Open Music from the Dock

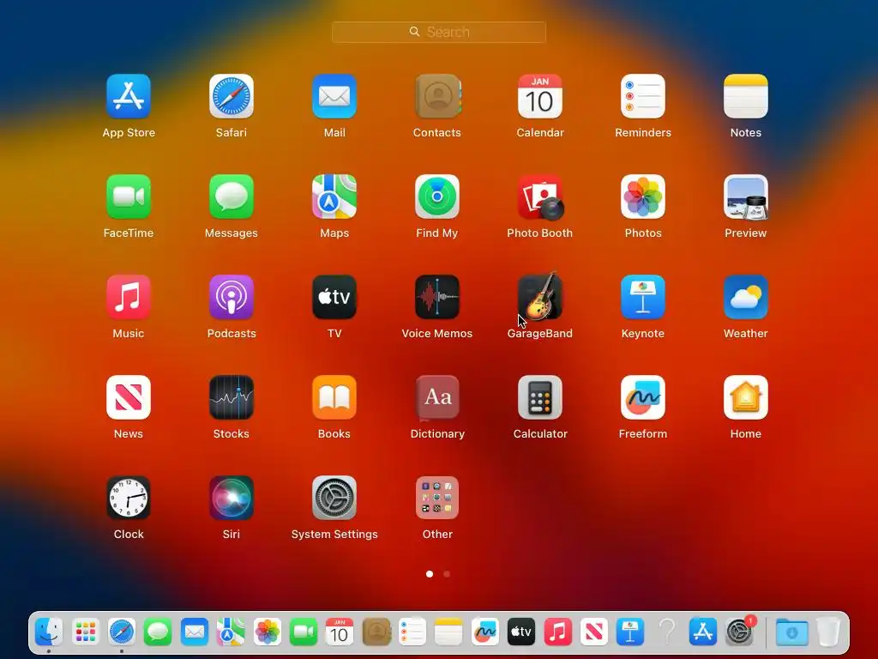[557, 632]
